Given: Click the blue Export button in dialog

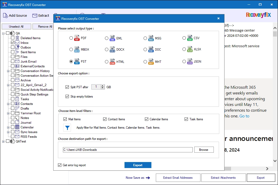Looking at the screenshot, I should click(138, 165).
